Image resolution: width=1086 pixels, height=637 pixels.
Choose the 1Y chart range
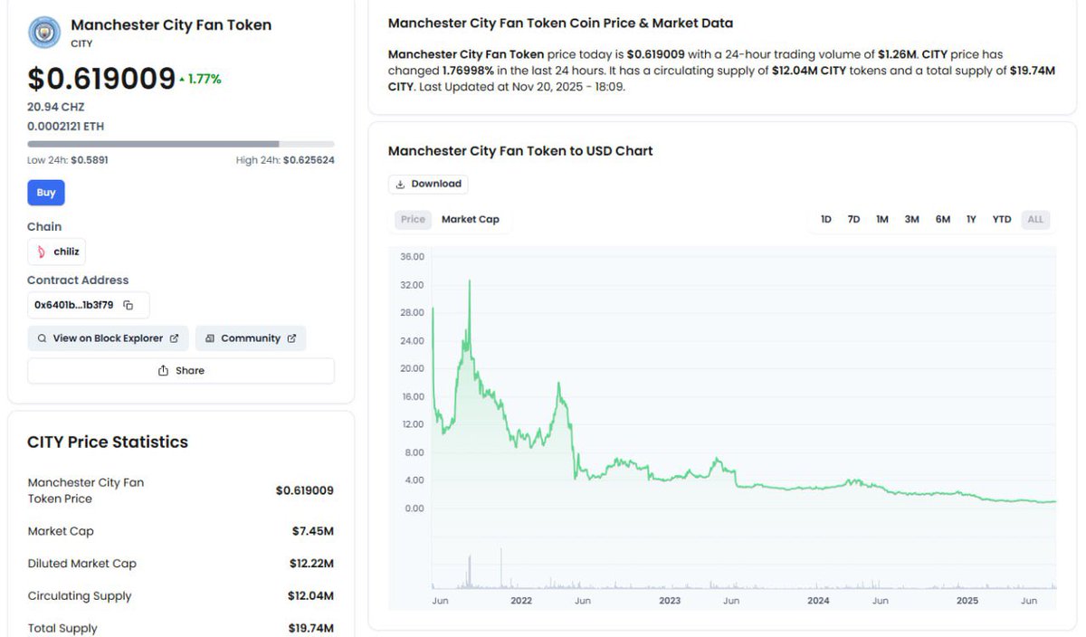(x=971, y=219)
